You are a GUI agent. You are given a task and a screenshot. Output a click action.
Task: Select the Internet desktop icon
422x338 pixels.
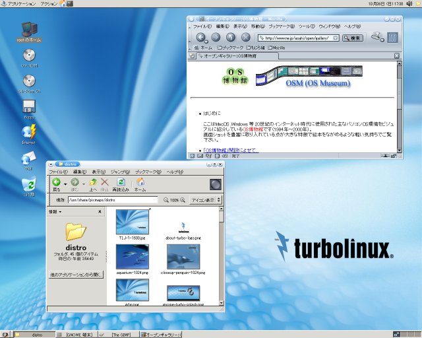29,134
